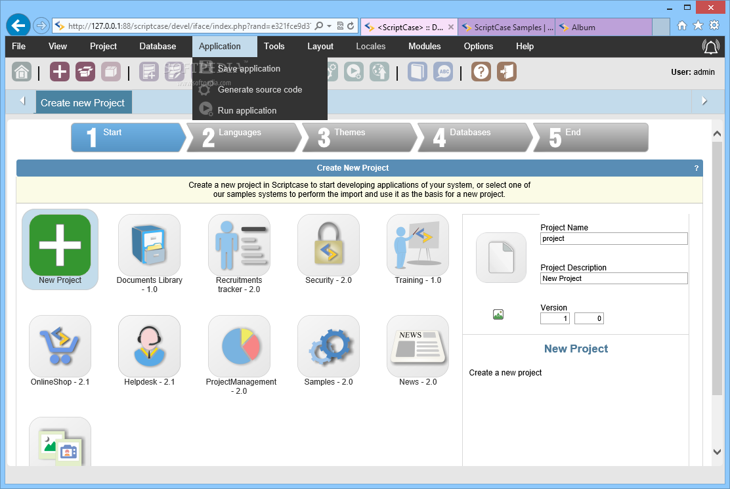The image size is (730, 489).
Task: Open the Help question-mark toolbar icon
Action: tap(481, 72)
